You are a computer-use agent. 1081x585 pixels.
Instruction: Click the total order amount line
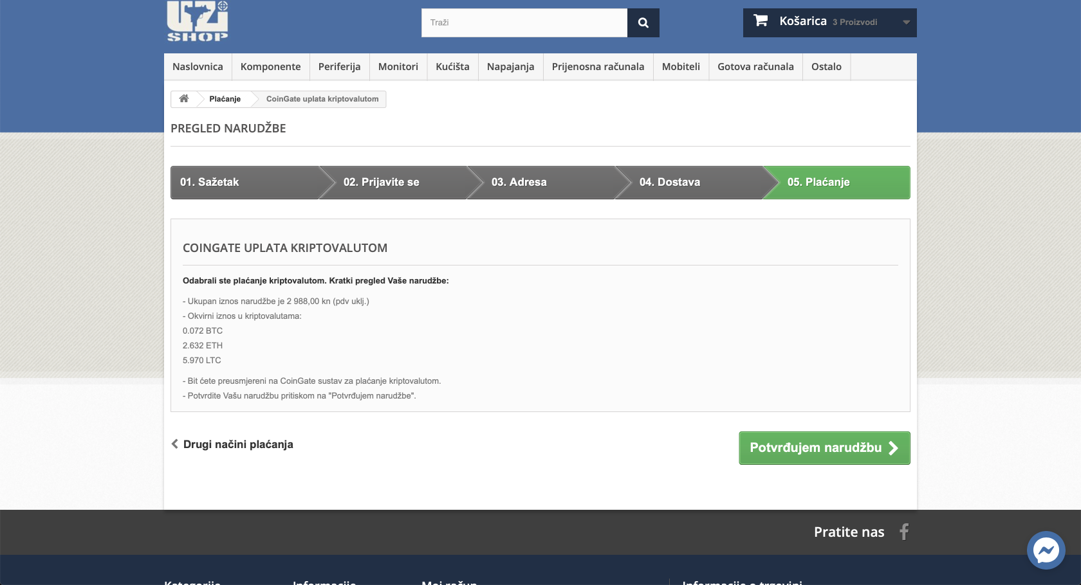click(x=276, y=301)
